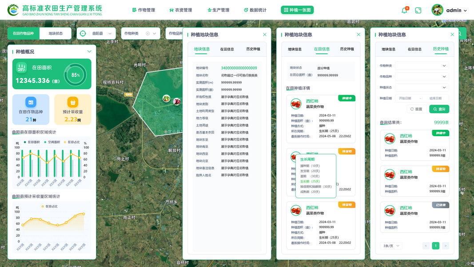474x267 pixels.
Task: Open the 生产管理 menu
Action: [218, 10]
